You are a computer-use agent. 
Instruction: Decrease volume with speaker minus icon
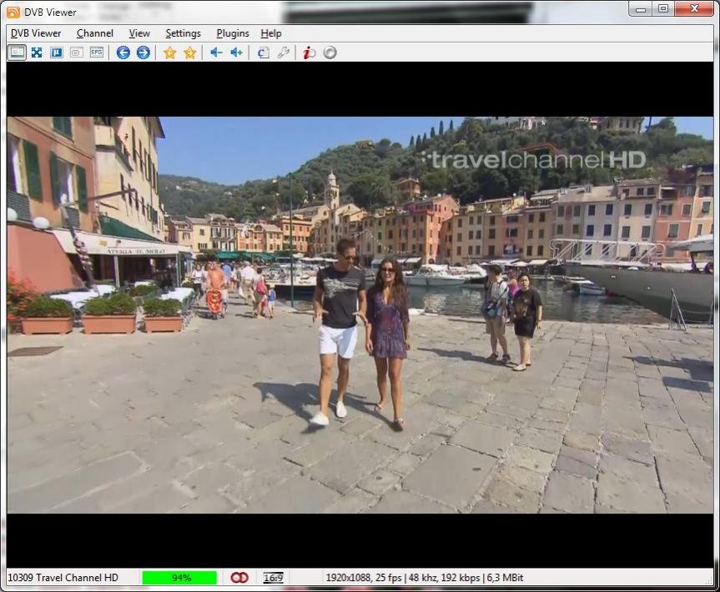click(216, 53)
